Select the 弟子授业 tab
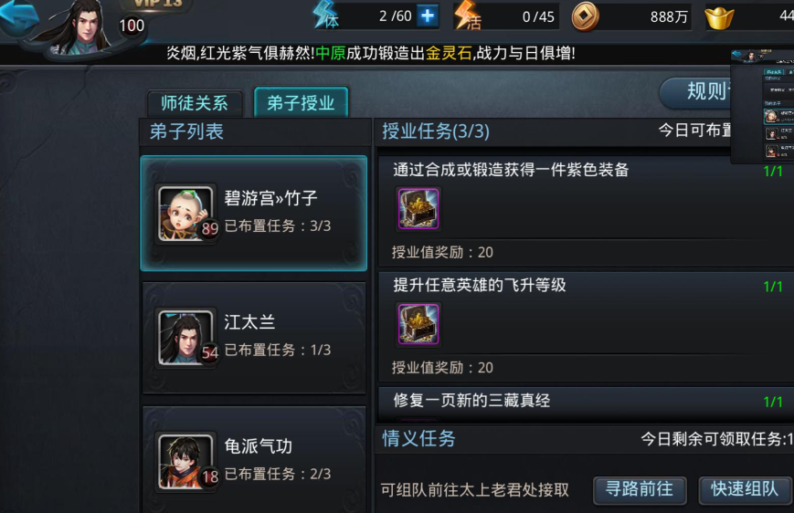The height and width of the screenshot is (513, 794). [301, 103]
